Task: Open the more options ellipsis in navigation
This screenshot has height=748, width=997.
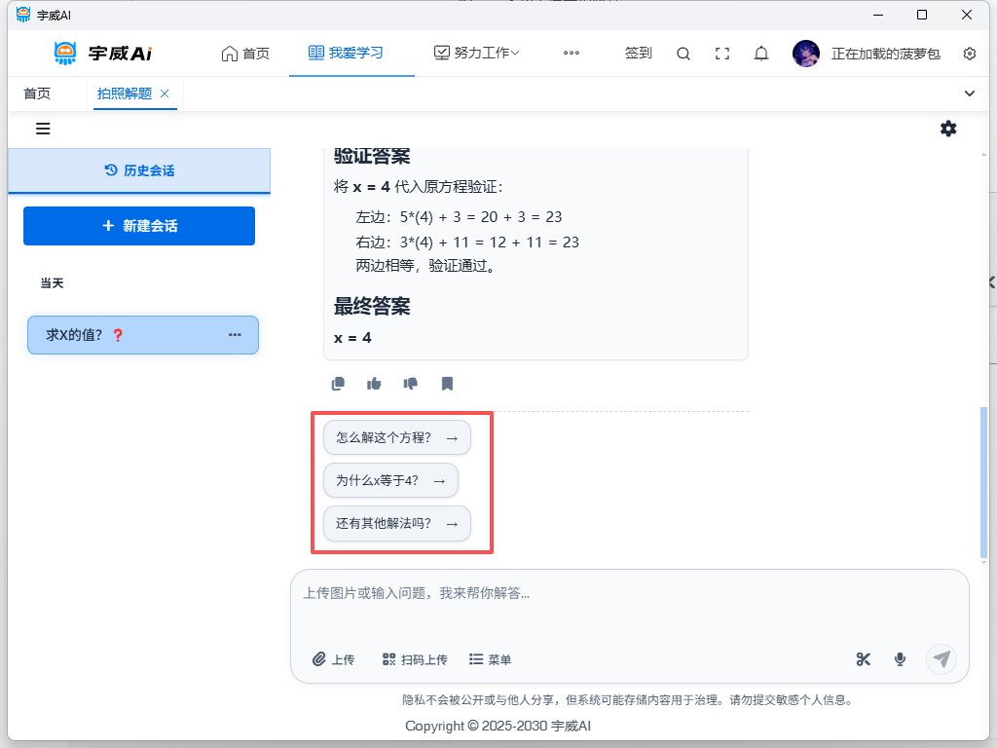Action: click(572, 54)
